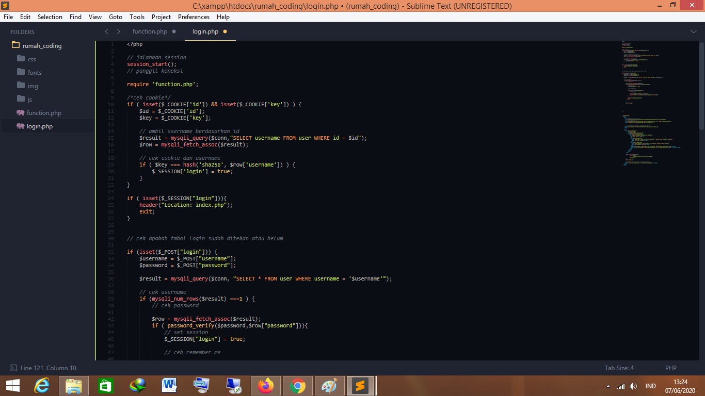
Task: Open the js folder icon
Action: pyautogui.click(x=21, y=99)
